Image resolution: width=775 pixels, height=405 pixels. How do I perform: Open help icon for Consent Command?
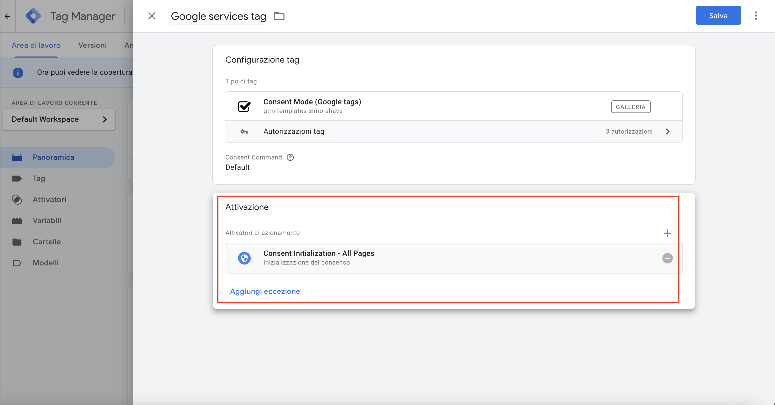point(290,157)
